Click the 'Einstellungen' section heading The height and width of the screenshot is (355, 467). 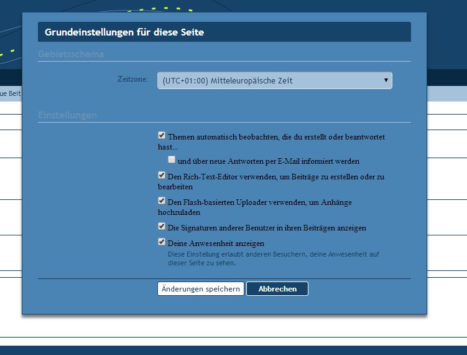67,115
